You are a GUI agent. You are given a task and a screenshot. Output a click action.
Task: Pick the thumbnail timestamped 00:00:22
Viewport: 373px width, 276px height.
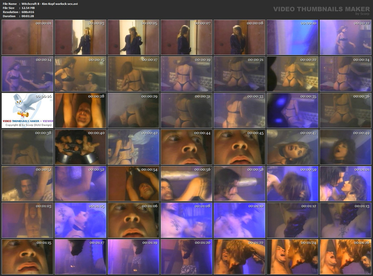(x=293, y=74)
